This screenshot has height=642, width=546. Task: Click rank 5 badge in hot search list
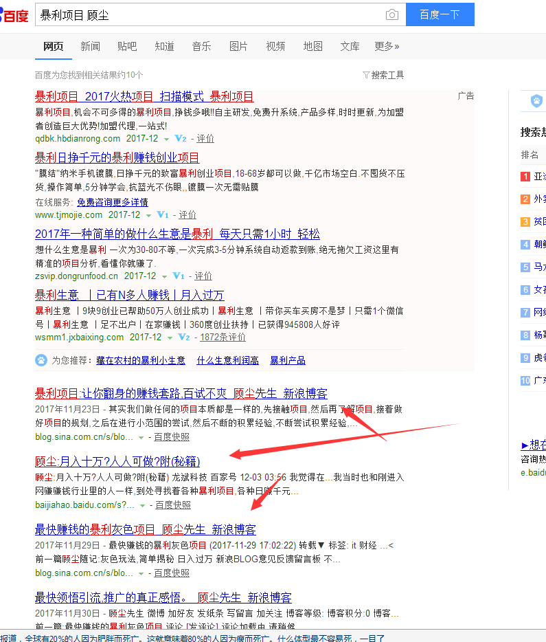tap(525, 267)
